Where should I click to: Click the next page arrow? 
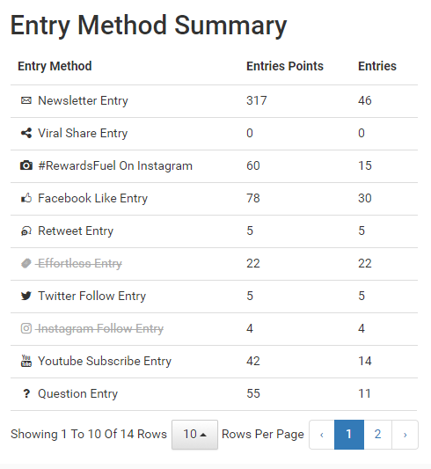405,435
